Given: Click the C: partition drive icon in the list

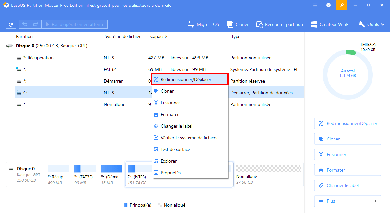Looking at the screenshot, I should pos(18,93).
